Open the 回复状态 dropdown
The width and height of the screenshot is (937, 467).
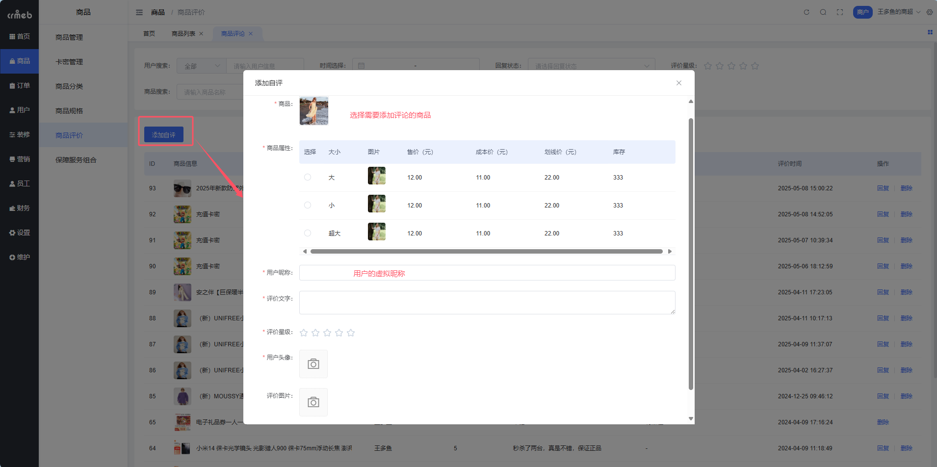(x=592, y=66)
